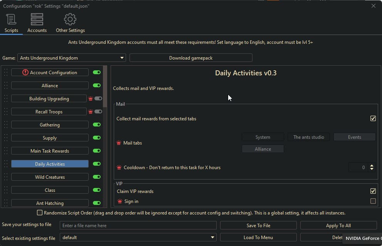
Task: Click the file name input field
Action: [138, 226]
